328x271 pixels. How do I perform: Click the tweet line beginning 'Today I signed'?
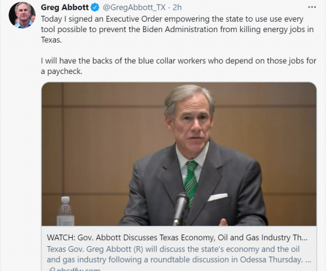(172, 19)
